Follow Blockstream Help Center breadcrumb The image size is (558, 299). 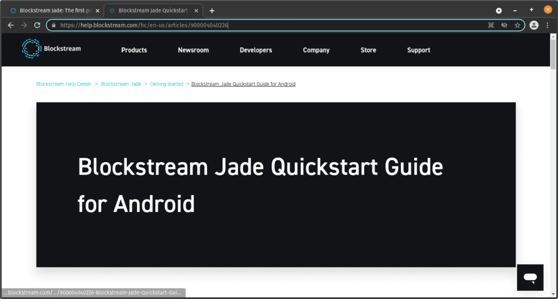[64, 84]
